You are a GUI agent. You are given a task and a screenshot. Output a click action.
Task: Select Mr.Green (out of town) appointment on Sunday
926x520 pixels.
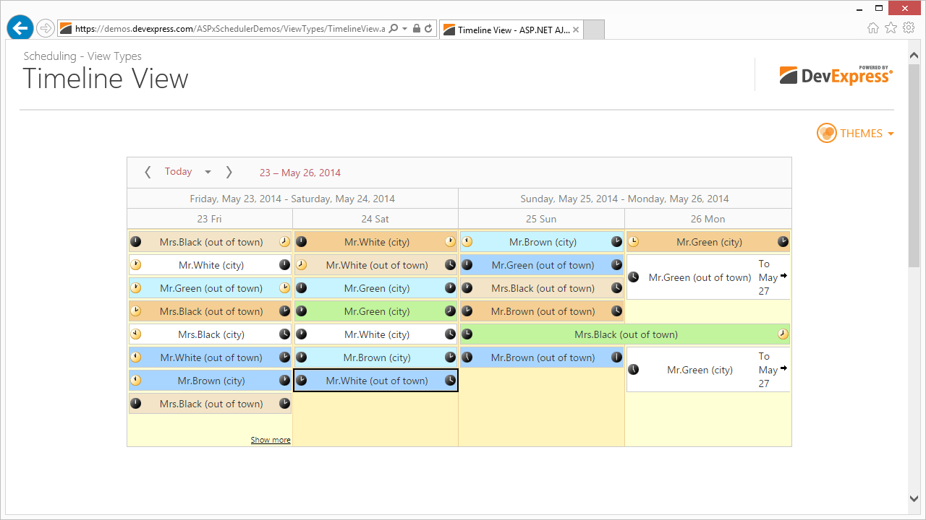point(542,265)
